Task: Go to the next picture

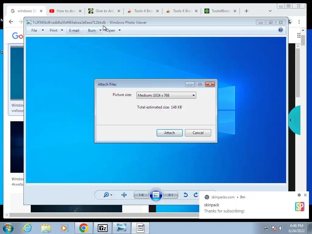Action: tap(170, 195)
